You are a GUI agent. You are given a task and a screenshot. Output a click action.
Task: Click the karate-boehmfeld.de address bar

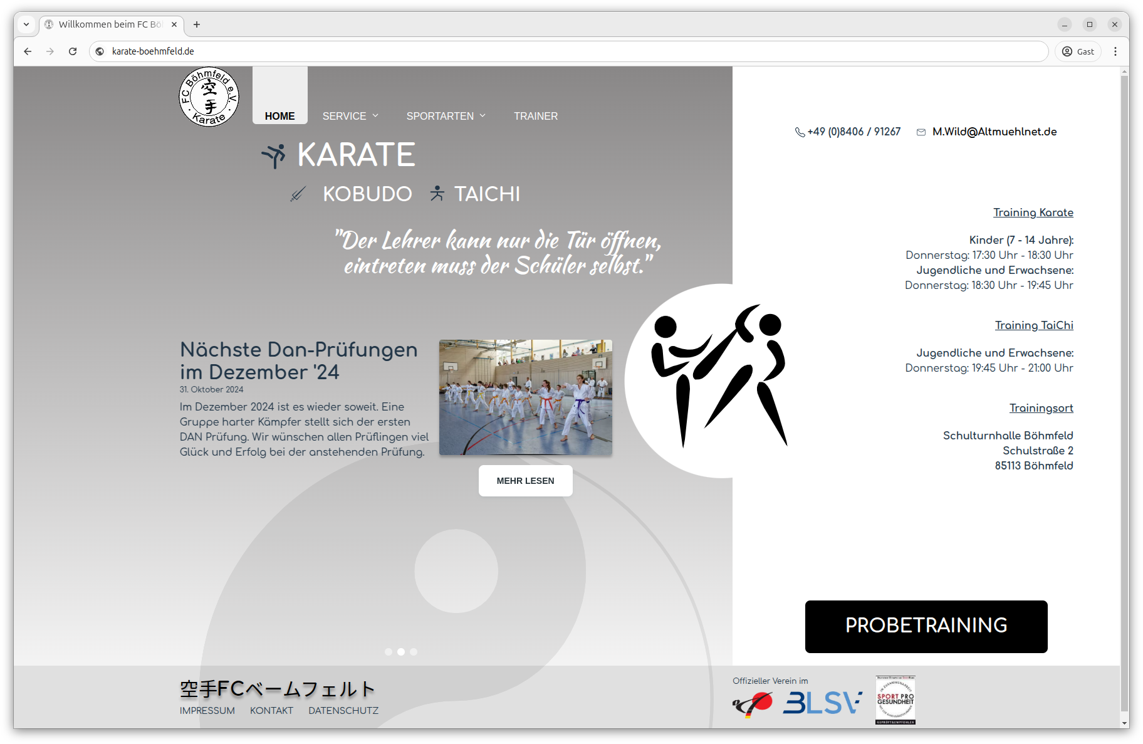(x=569, y=51)
